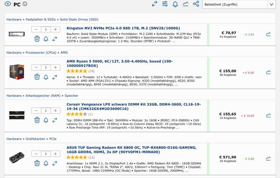Increase quantity of Corsair Vengeance LPX

56,111
